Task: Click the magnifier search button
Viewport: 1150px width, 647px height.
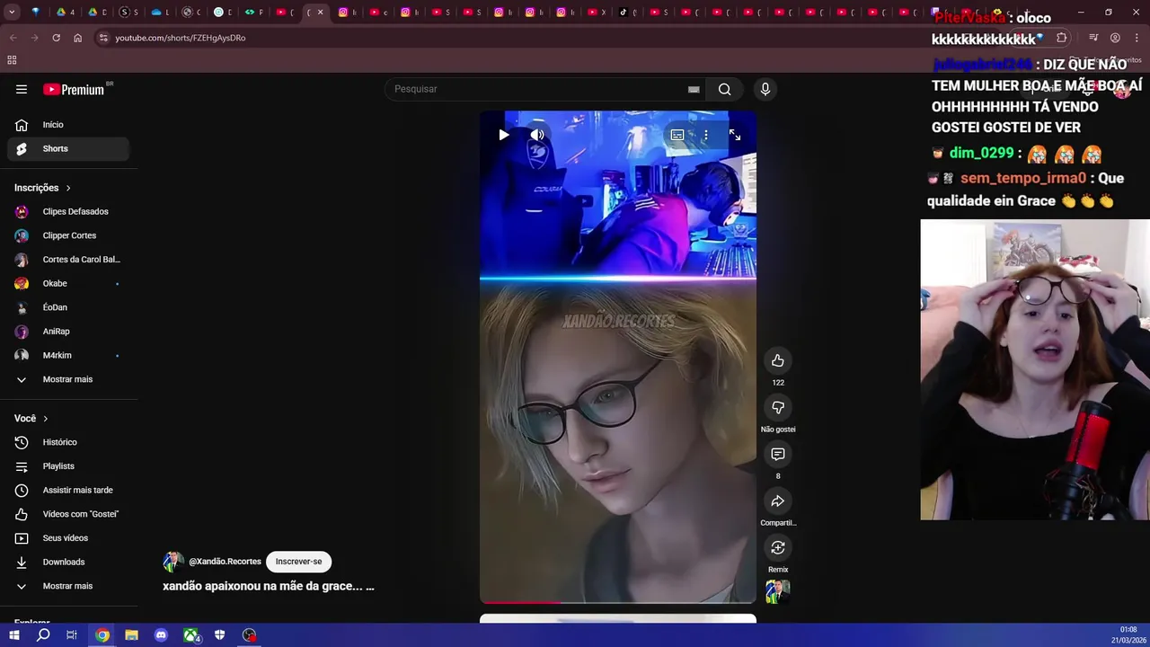Action: [x=724, y=89]
